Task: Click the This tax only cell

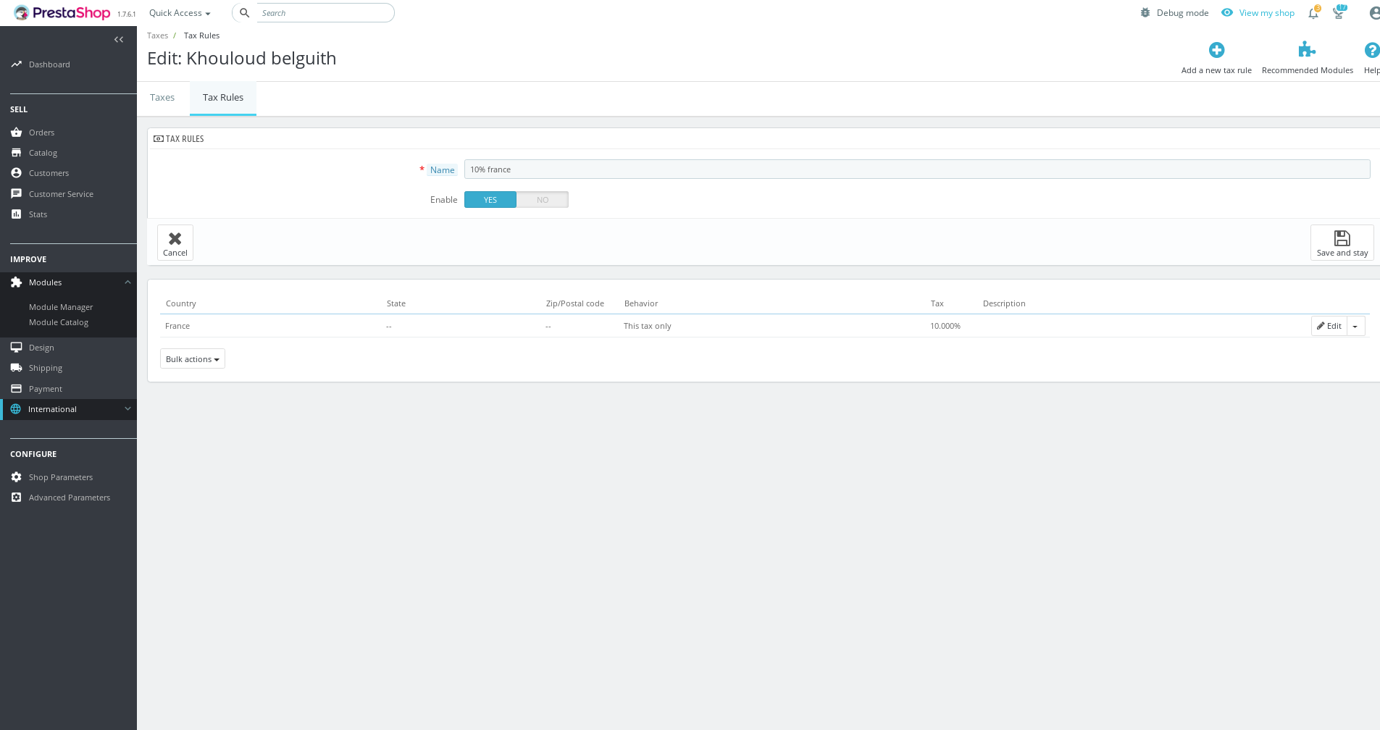Action: (648, 326)
